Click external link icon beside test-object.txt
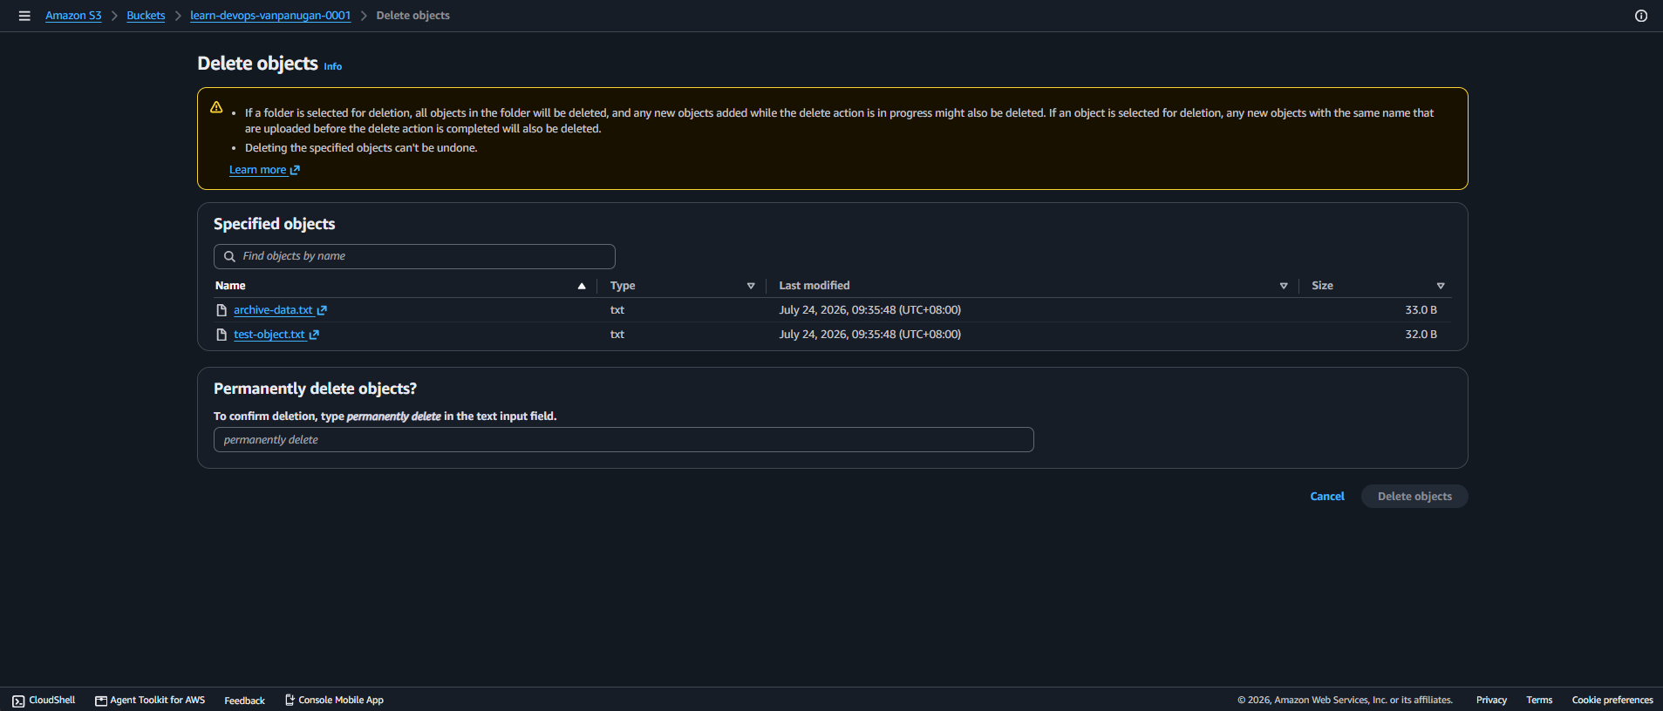Viewport: 1663px width, 711px height. [x=314, y=335]
